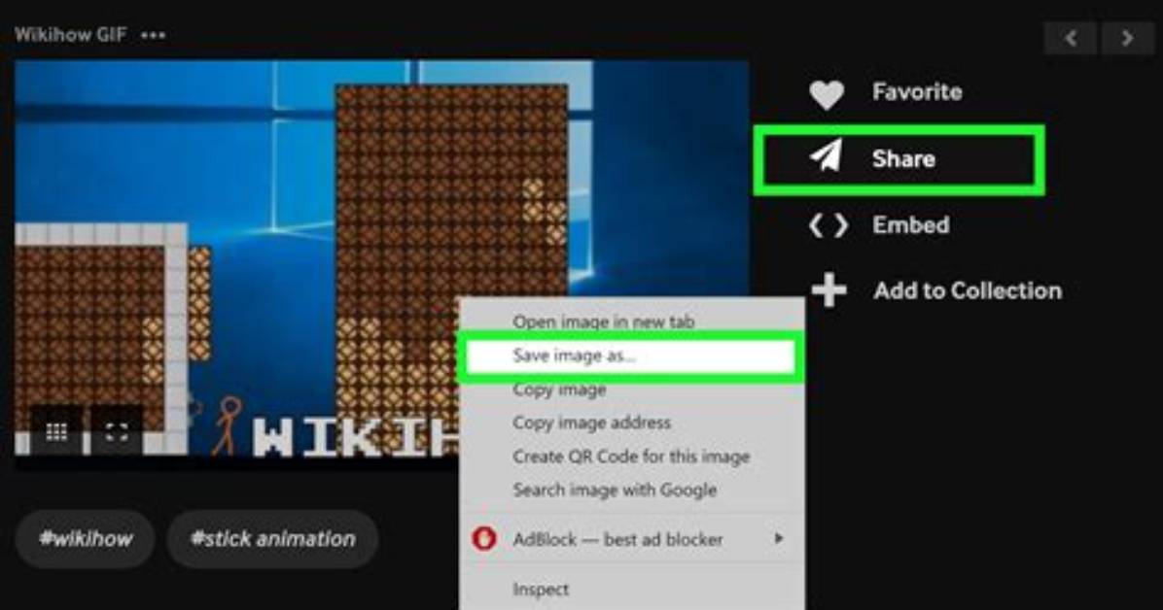Click the Add to Collection label

pos(968,290)
